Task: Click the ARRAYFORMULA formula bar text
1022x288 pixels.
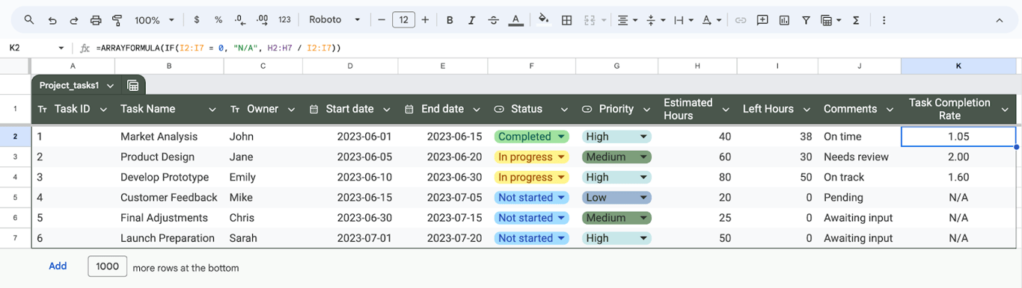Action: click(x=218, y=48)
